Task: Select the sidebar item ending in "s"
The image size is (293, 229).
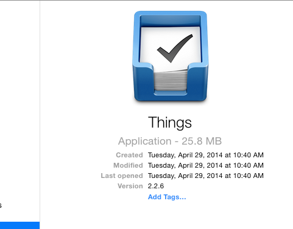Action: tap(1, 205)
